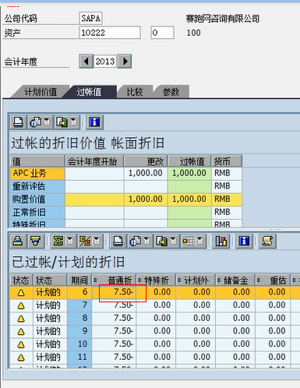
Task: Click the filter funnel icon
Action: [36, 241]
